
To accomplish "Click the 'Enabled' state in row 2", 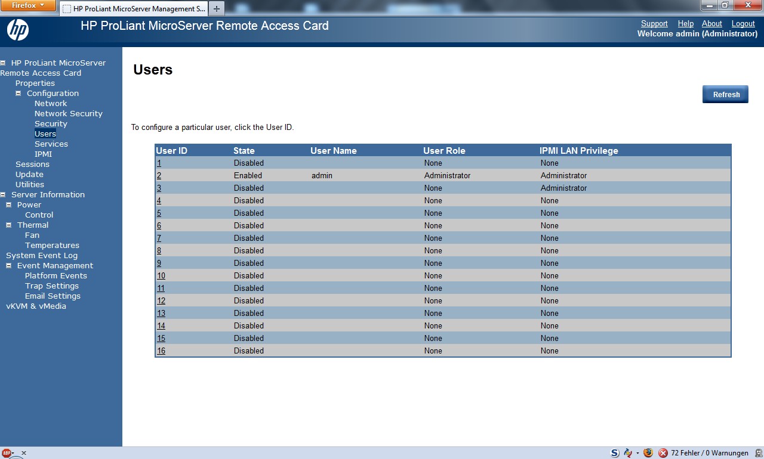I will tap(248, 175).
